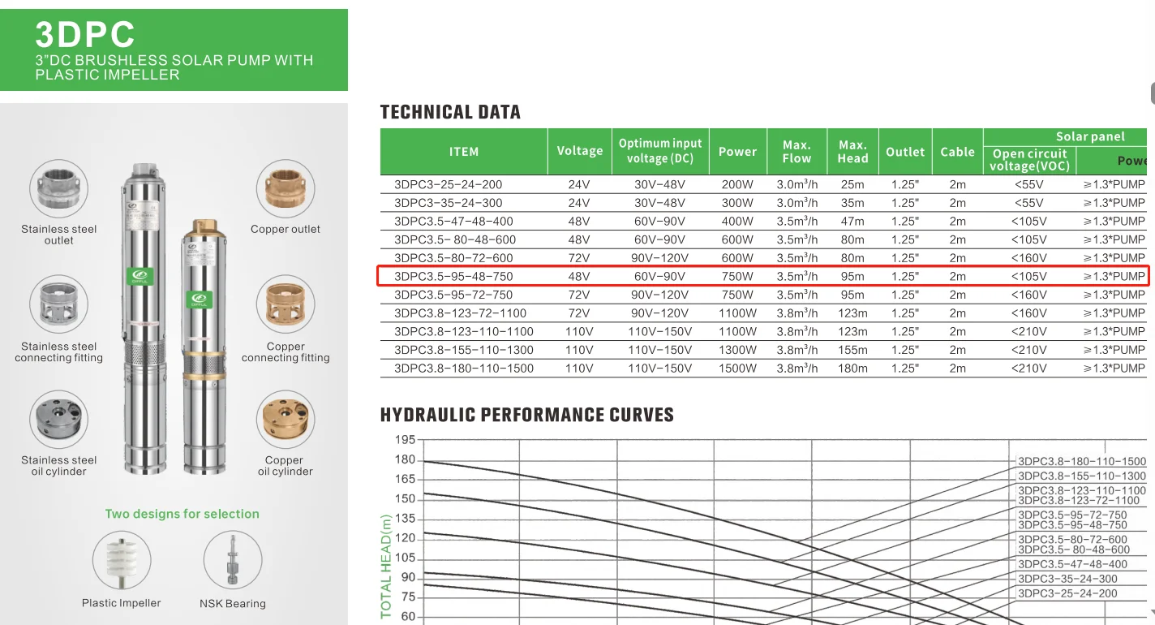Click the 155m max head cell
The height and width of the screenshot is (625, 1155).
click(852, 350)
